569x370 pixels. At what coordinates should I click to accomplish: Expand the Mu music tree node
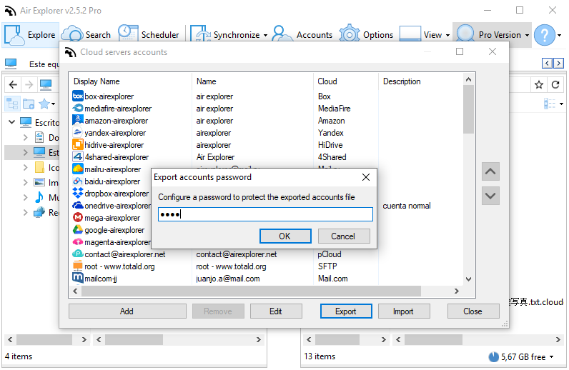pos(25,197)
